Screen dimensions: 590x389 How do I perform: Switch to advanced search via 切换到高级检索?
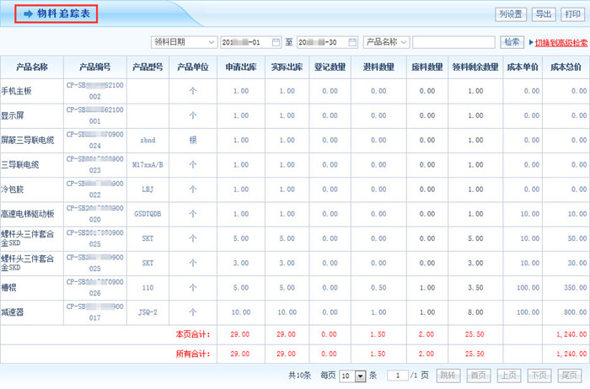(560, 42)
